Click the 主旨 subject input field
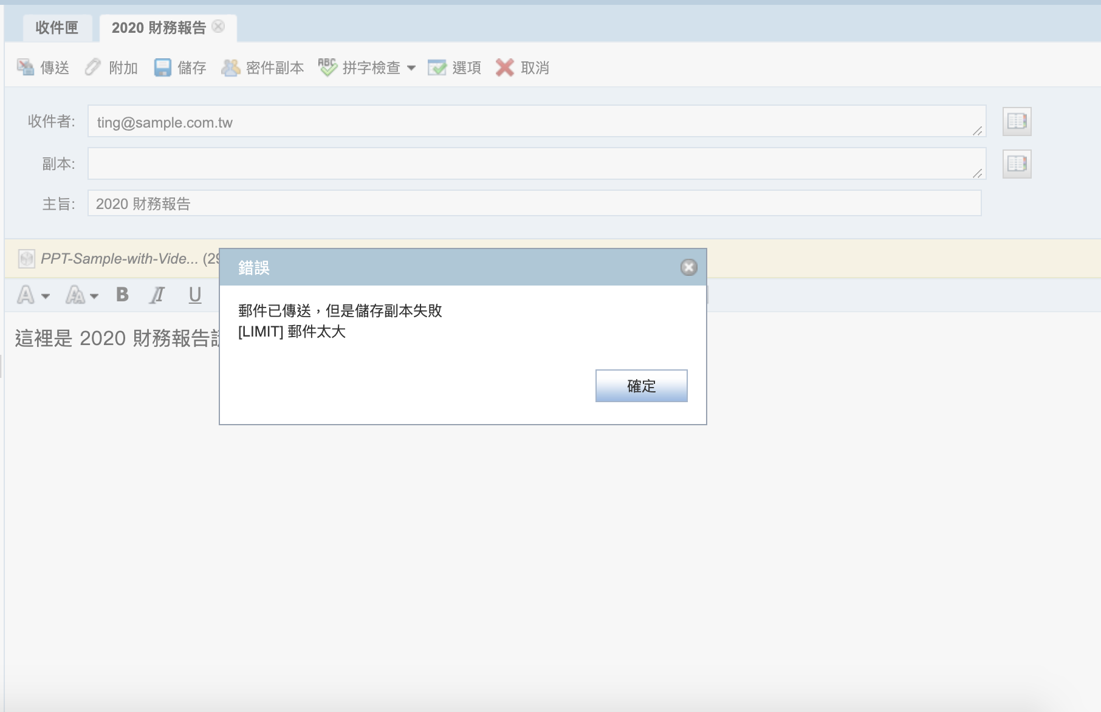The height and width of the screenshot is (712, 1101). [533, 204]
